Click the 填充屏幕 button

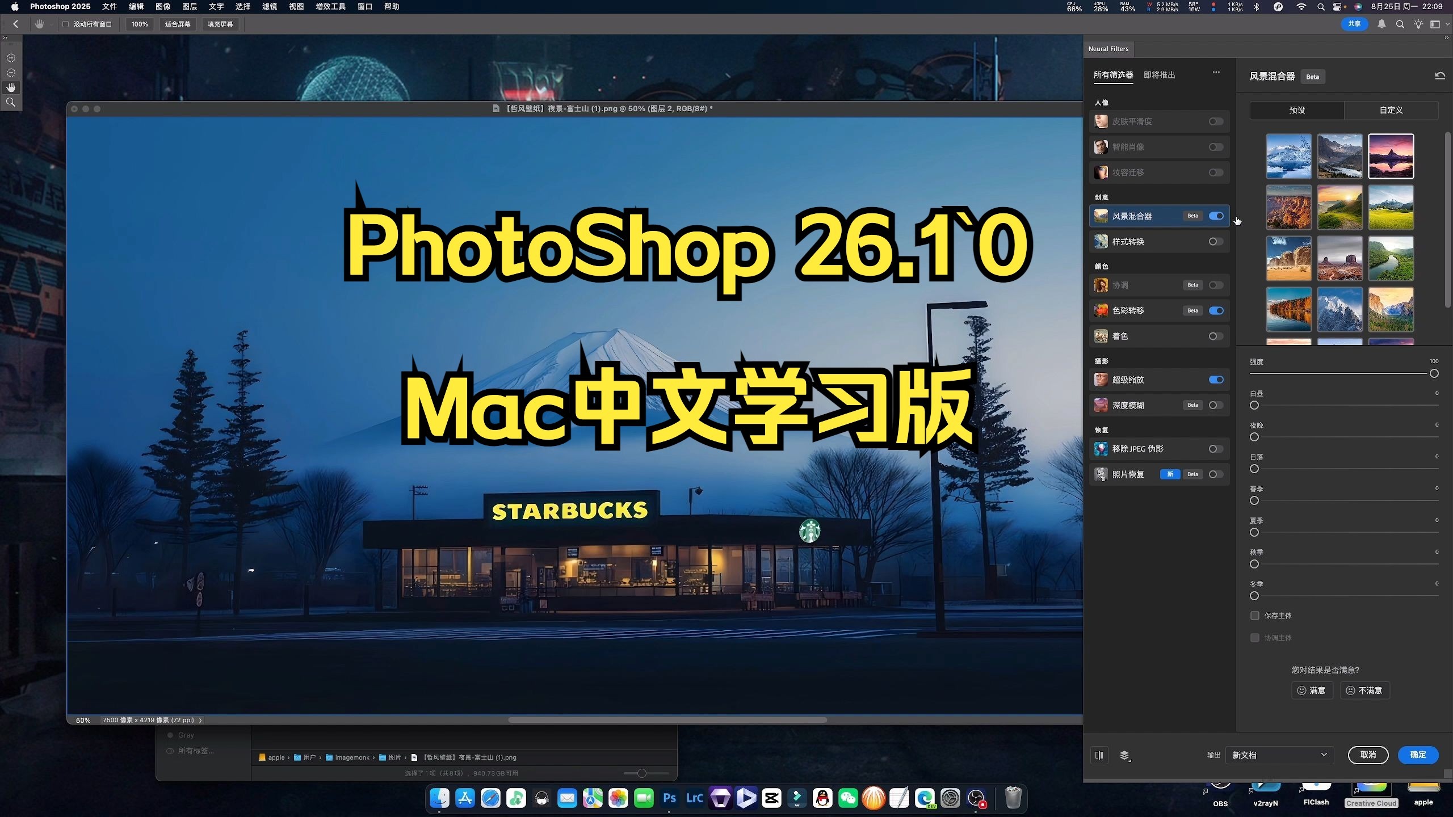(220, 24)
